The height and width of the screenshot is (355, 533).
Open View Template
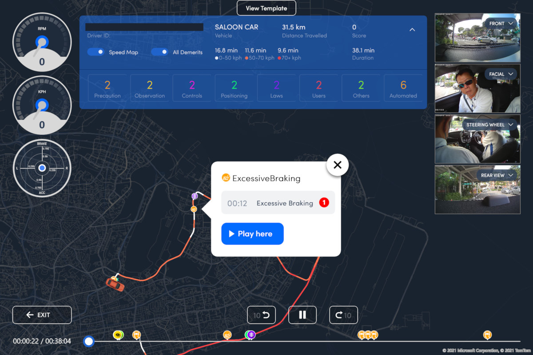tap(266, 8)
